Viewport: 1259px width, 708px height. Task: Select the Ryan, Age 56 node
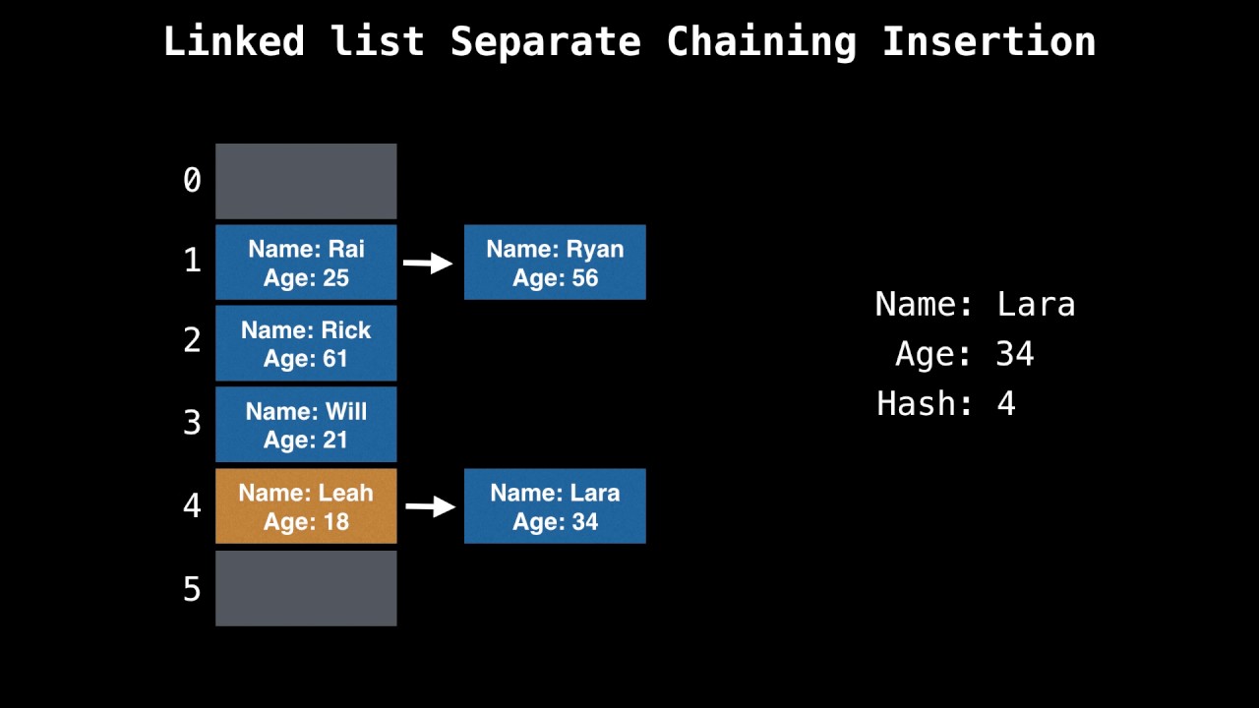(555, 263)
